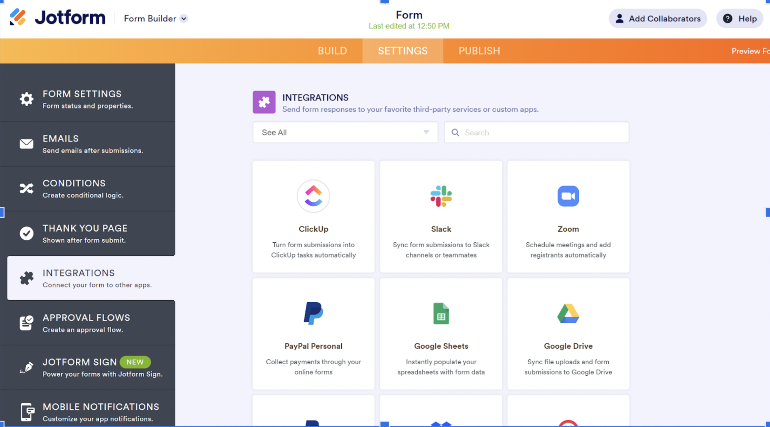Expand the Form Builder dropdown chevron
Image resolution: width=770 pixels, height=427 pixels.
[x=184, y=19]
